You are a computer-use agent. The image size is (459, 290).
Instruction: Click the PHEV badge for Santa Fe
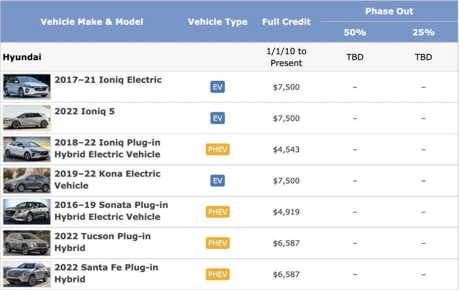[217, 274]
